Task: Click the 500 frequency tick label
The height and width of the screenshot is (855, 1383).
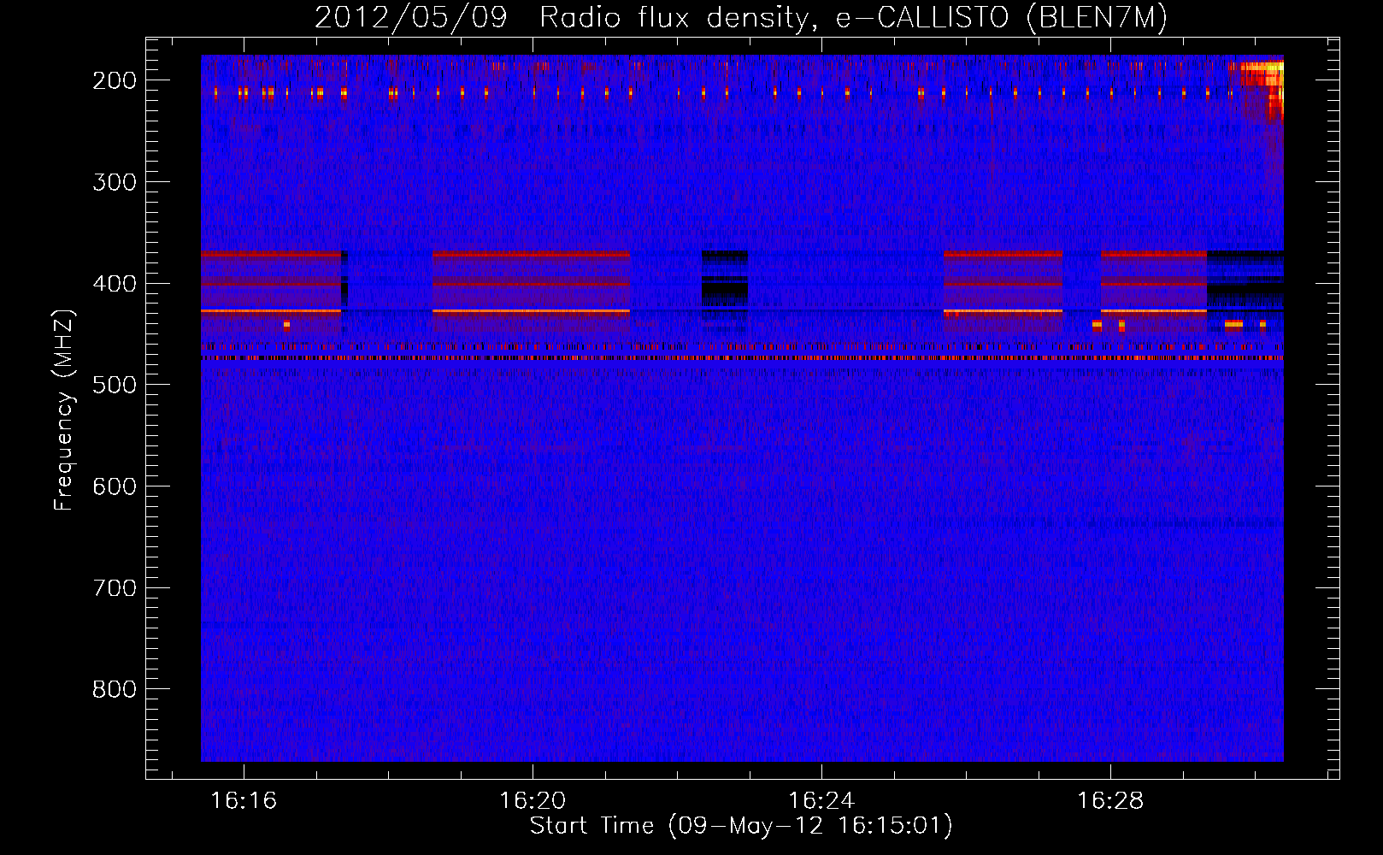Action: 114,385
